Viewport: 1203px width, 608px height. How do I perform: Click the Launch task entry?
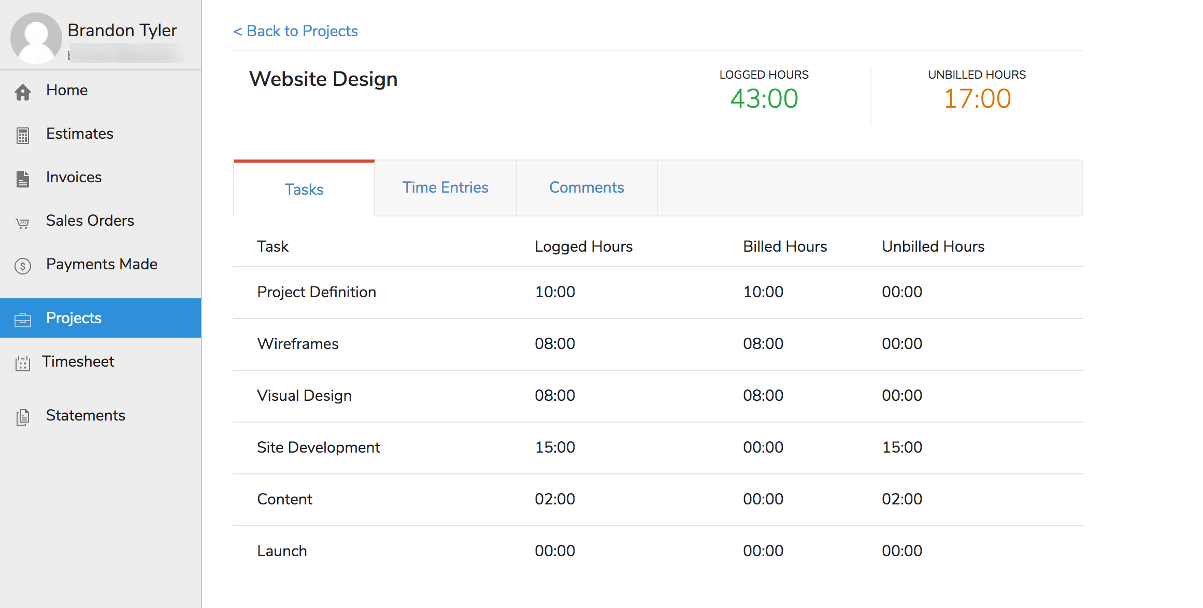point(282,551)
